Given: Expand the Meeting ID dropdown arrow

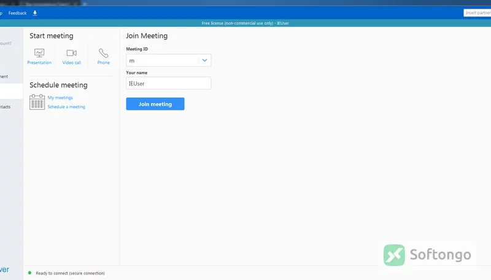Looking at the screenshot, I should click(204, 60).
